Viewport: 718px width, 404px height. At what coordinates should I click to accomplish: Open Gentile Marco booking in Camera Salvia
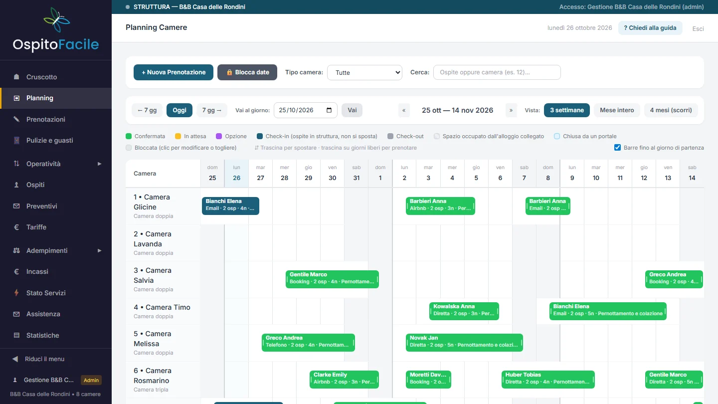point(332,279)
